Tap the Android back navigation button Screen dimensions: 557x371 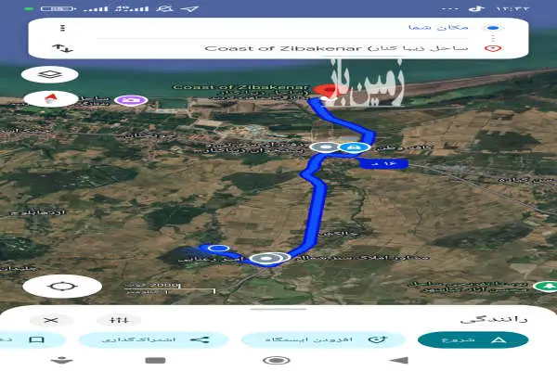(x=399, y=361)
